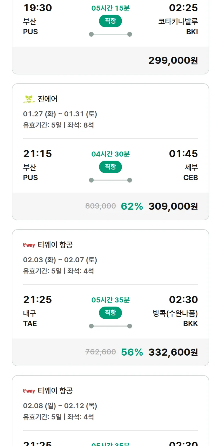Viewport: 221px width, 446px height.
Task: Click the t'way logo on the 02.08 deal
Action: point(29,391)
